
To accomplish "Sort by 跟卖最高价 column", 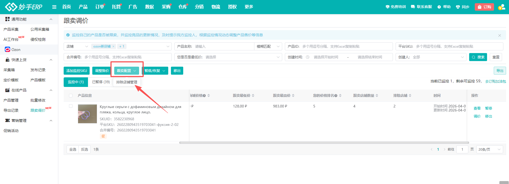I will coord(293,95).
